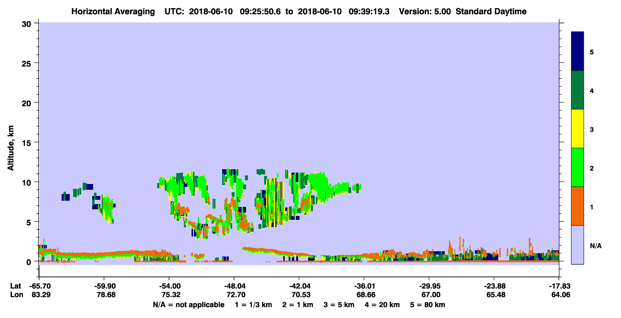Click the colorbar label '4'

(592, 91)
